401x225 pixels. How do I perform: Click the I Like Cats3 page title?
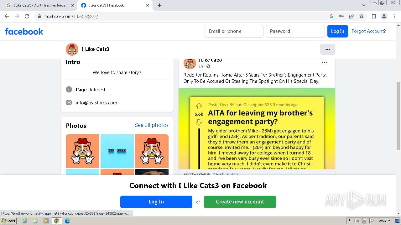tap(96, 49)
